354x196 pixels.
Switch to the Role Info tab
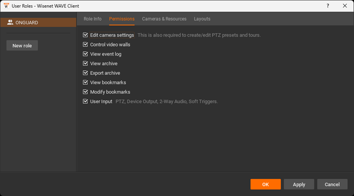pos(93,19)
